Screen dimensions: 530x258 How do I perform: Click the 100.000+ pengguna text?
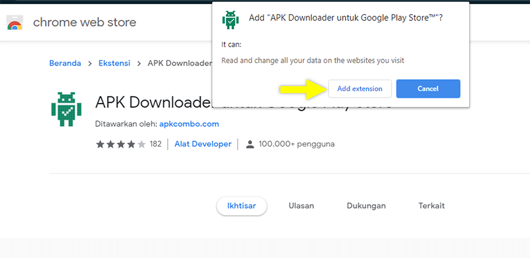(297, 144)
